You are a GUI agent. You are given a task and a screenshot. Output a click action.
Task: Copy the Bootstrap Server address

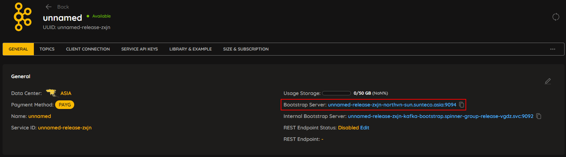[x=462, y=105]
